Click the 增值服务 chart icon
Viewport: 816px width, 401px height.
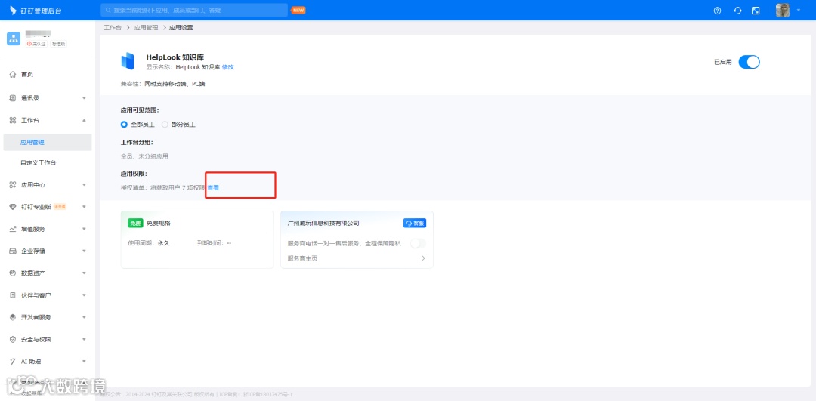point(13,229)
